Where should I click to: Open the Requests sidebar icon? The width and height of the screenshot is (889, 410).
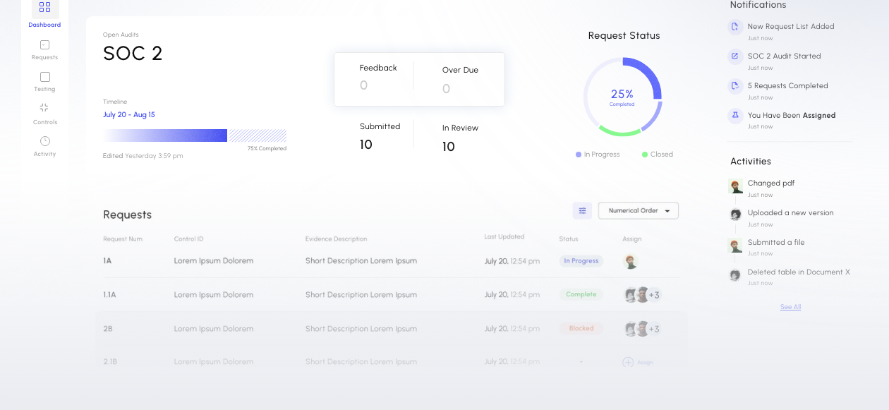click(x=44, y=44)
